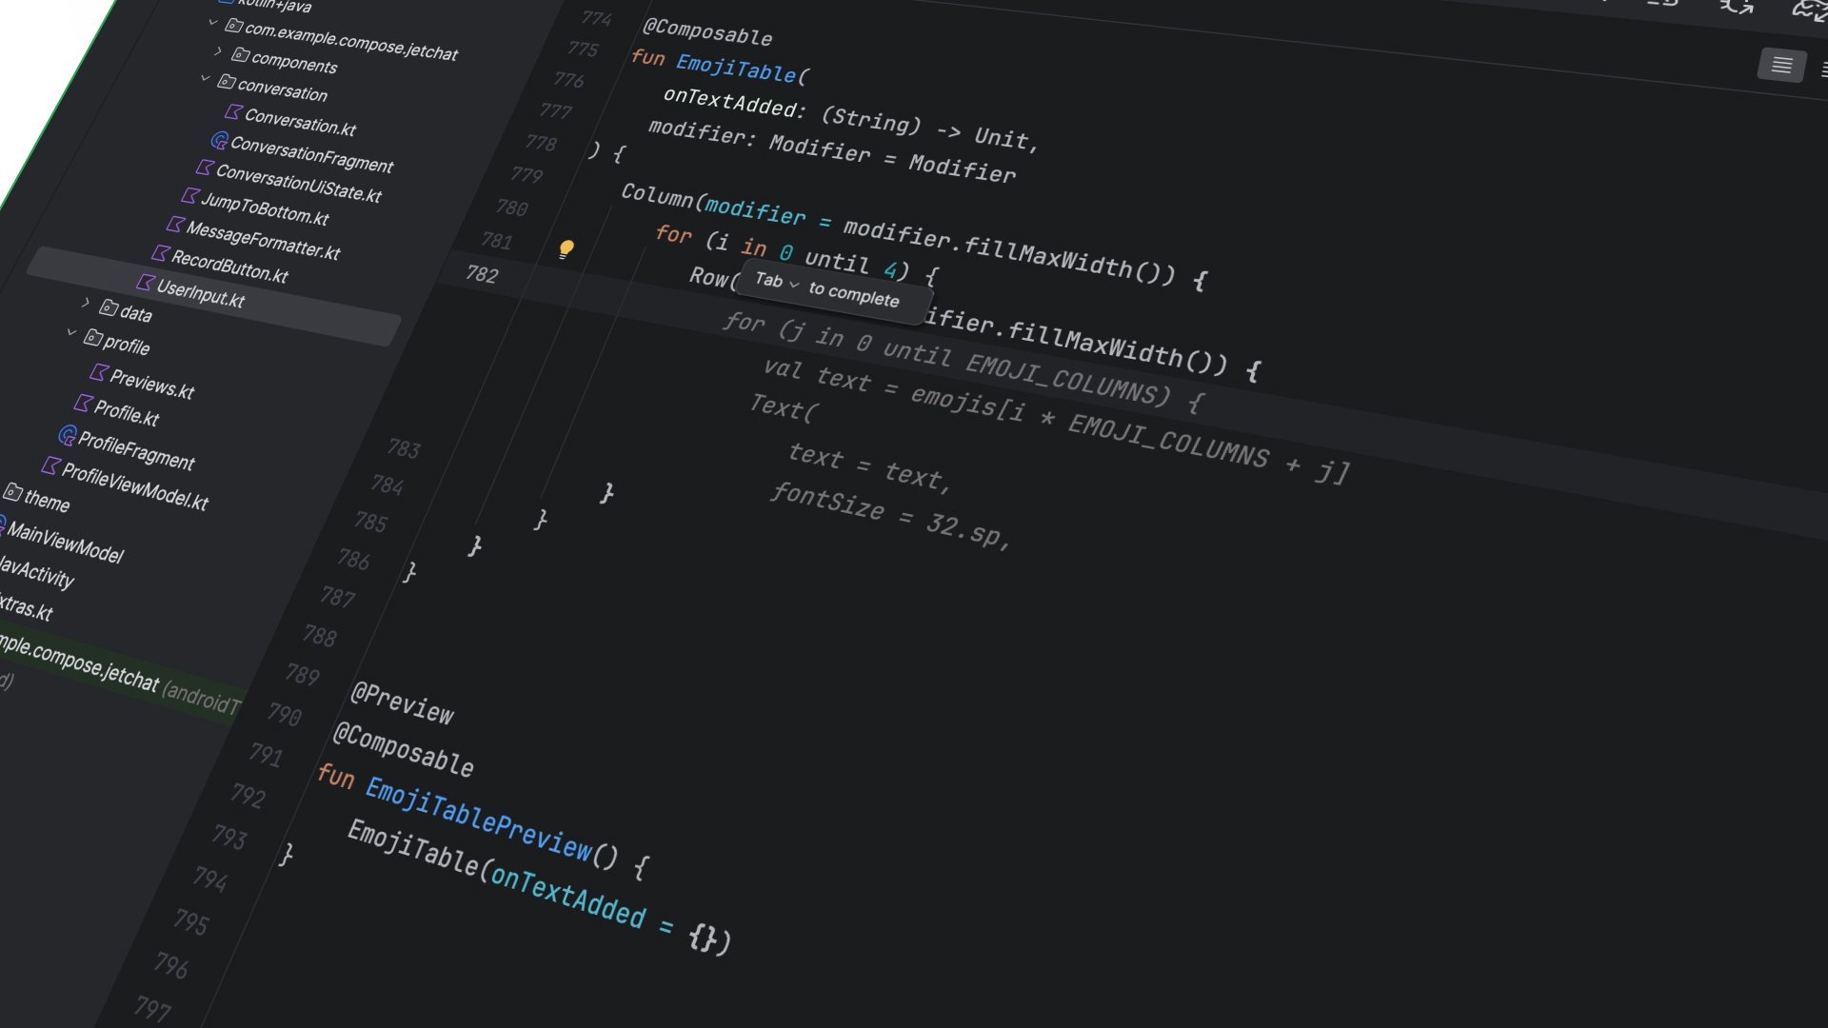
Task: Collapse the profile folder chevron
Action: 71,332
